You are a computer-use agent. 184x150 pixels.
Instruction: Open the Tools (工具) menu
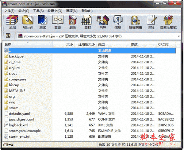pyautogui.click(x=38, y=11)
